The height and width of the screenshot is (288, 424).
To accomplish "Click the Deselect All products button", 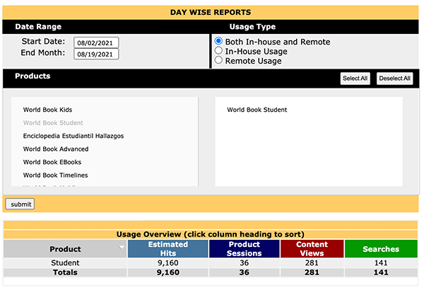I will click(x=394, y=79).
